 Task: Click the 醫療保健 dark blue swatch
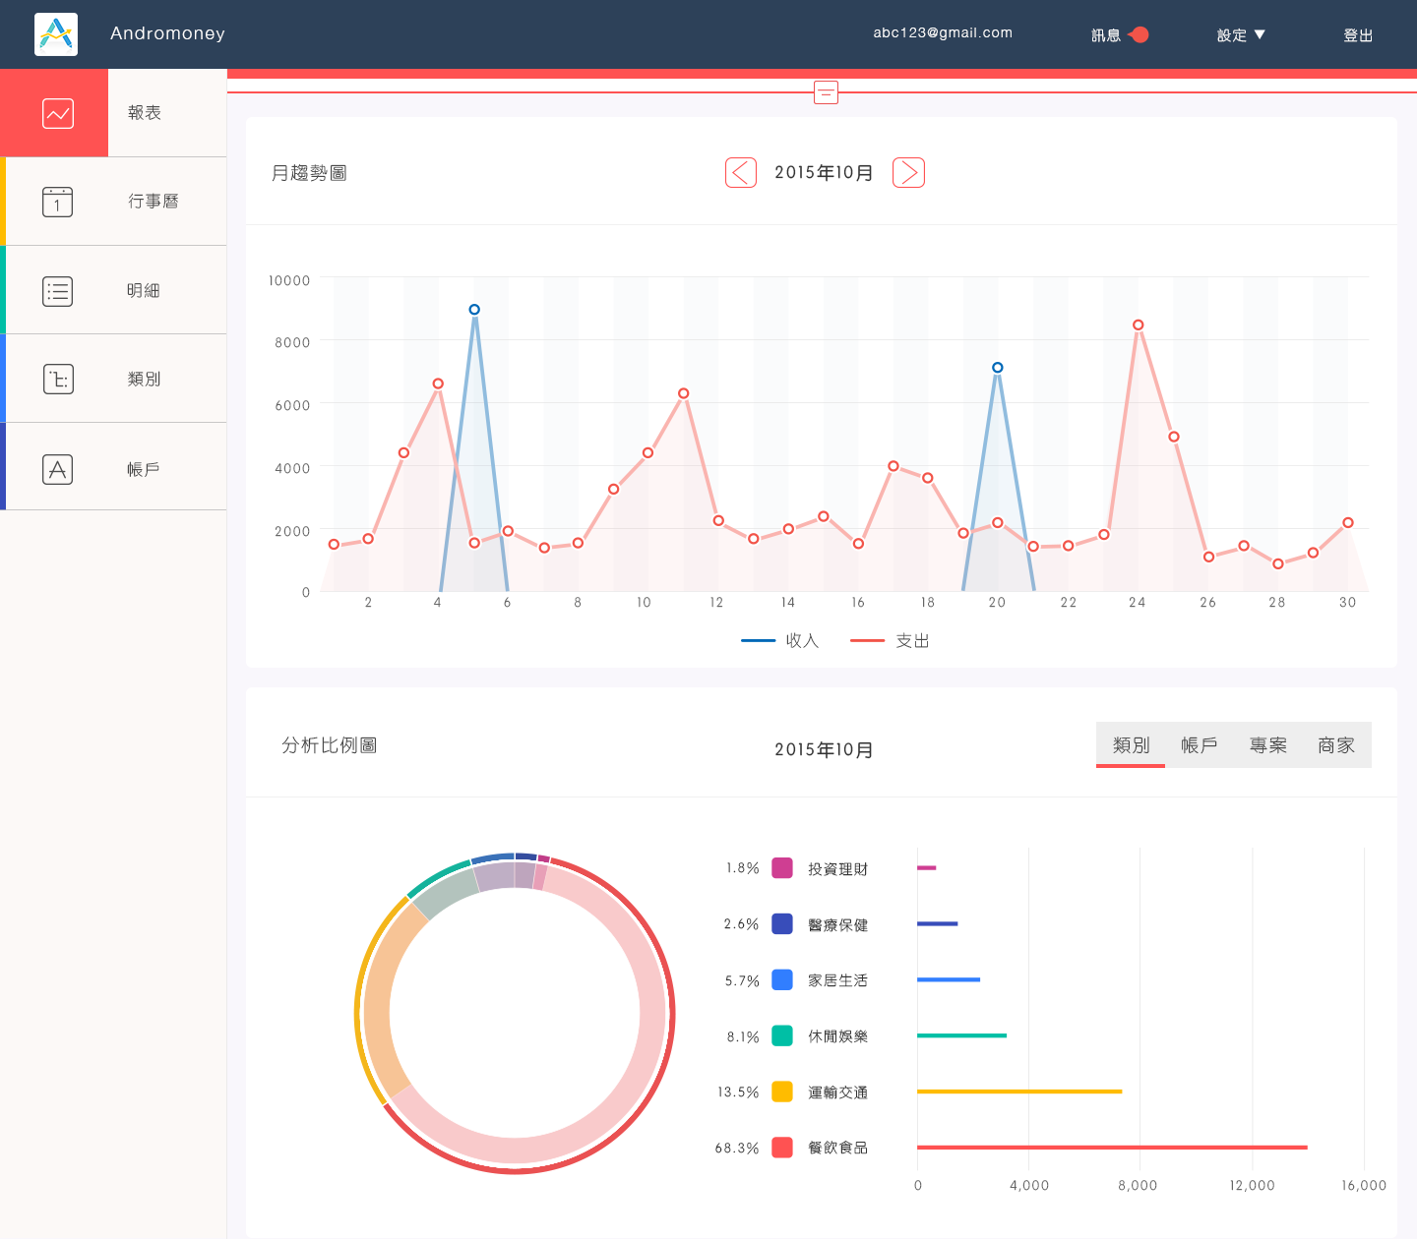(782, 924)
